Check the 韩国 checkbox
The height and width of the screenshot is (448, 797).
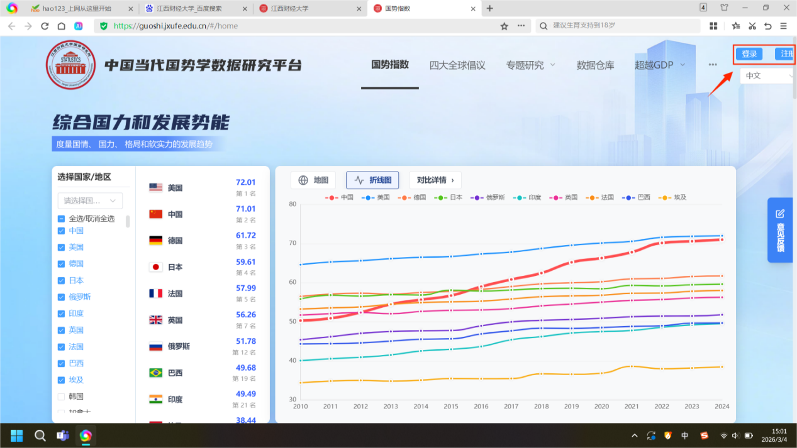pos(61,396)
